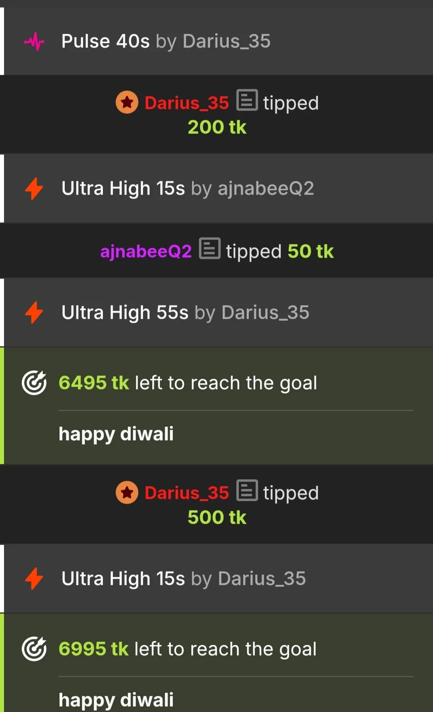
Task: Open the note icon on the 200 tk tip
Action: (247, 100)
